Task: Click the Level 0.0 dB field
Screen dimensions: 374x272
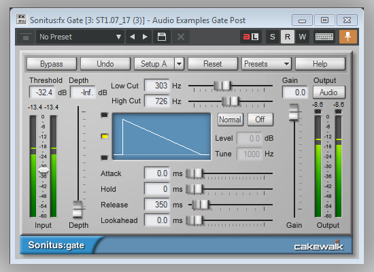Action: tap(250, 139)
